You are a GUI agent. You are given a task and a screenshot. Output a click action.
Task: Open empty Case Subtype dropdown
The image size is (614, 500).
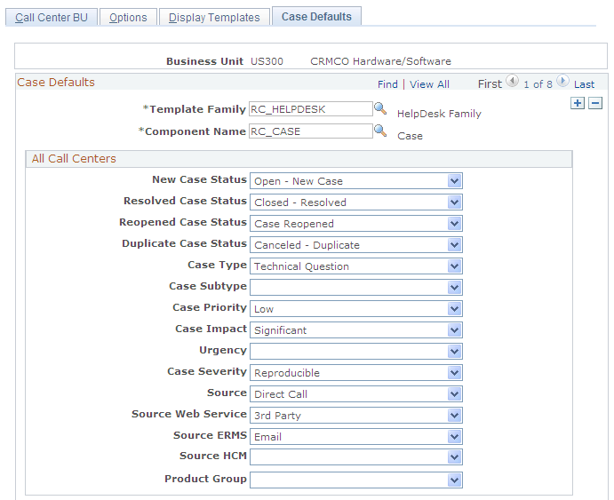point(356,288)
